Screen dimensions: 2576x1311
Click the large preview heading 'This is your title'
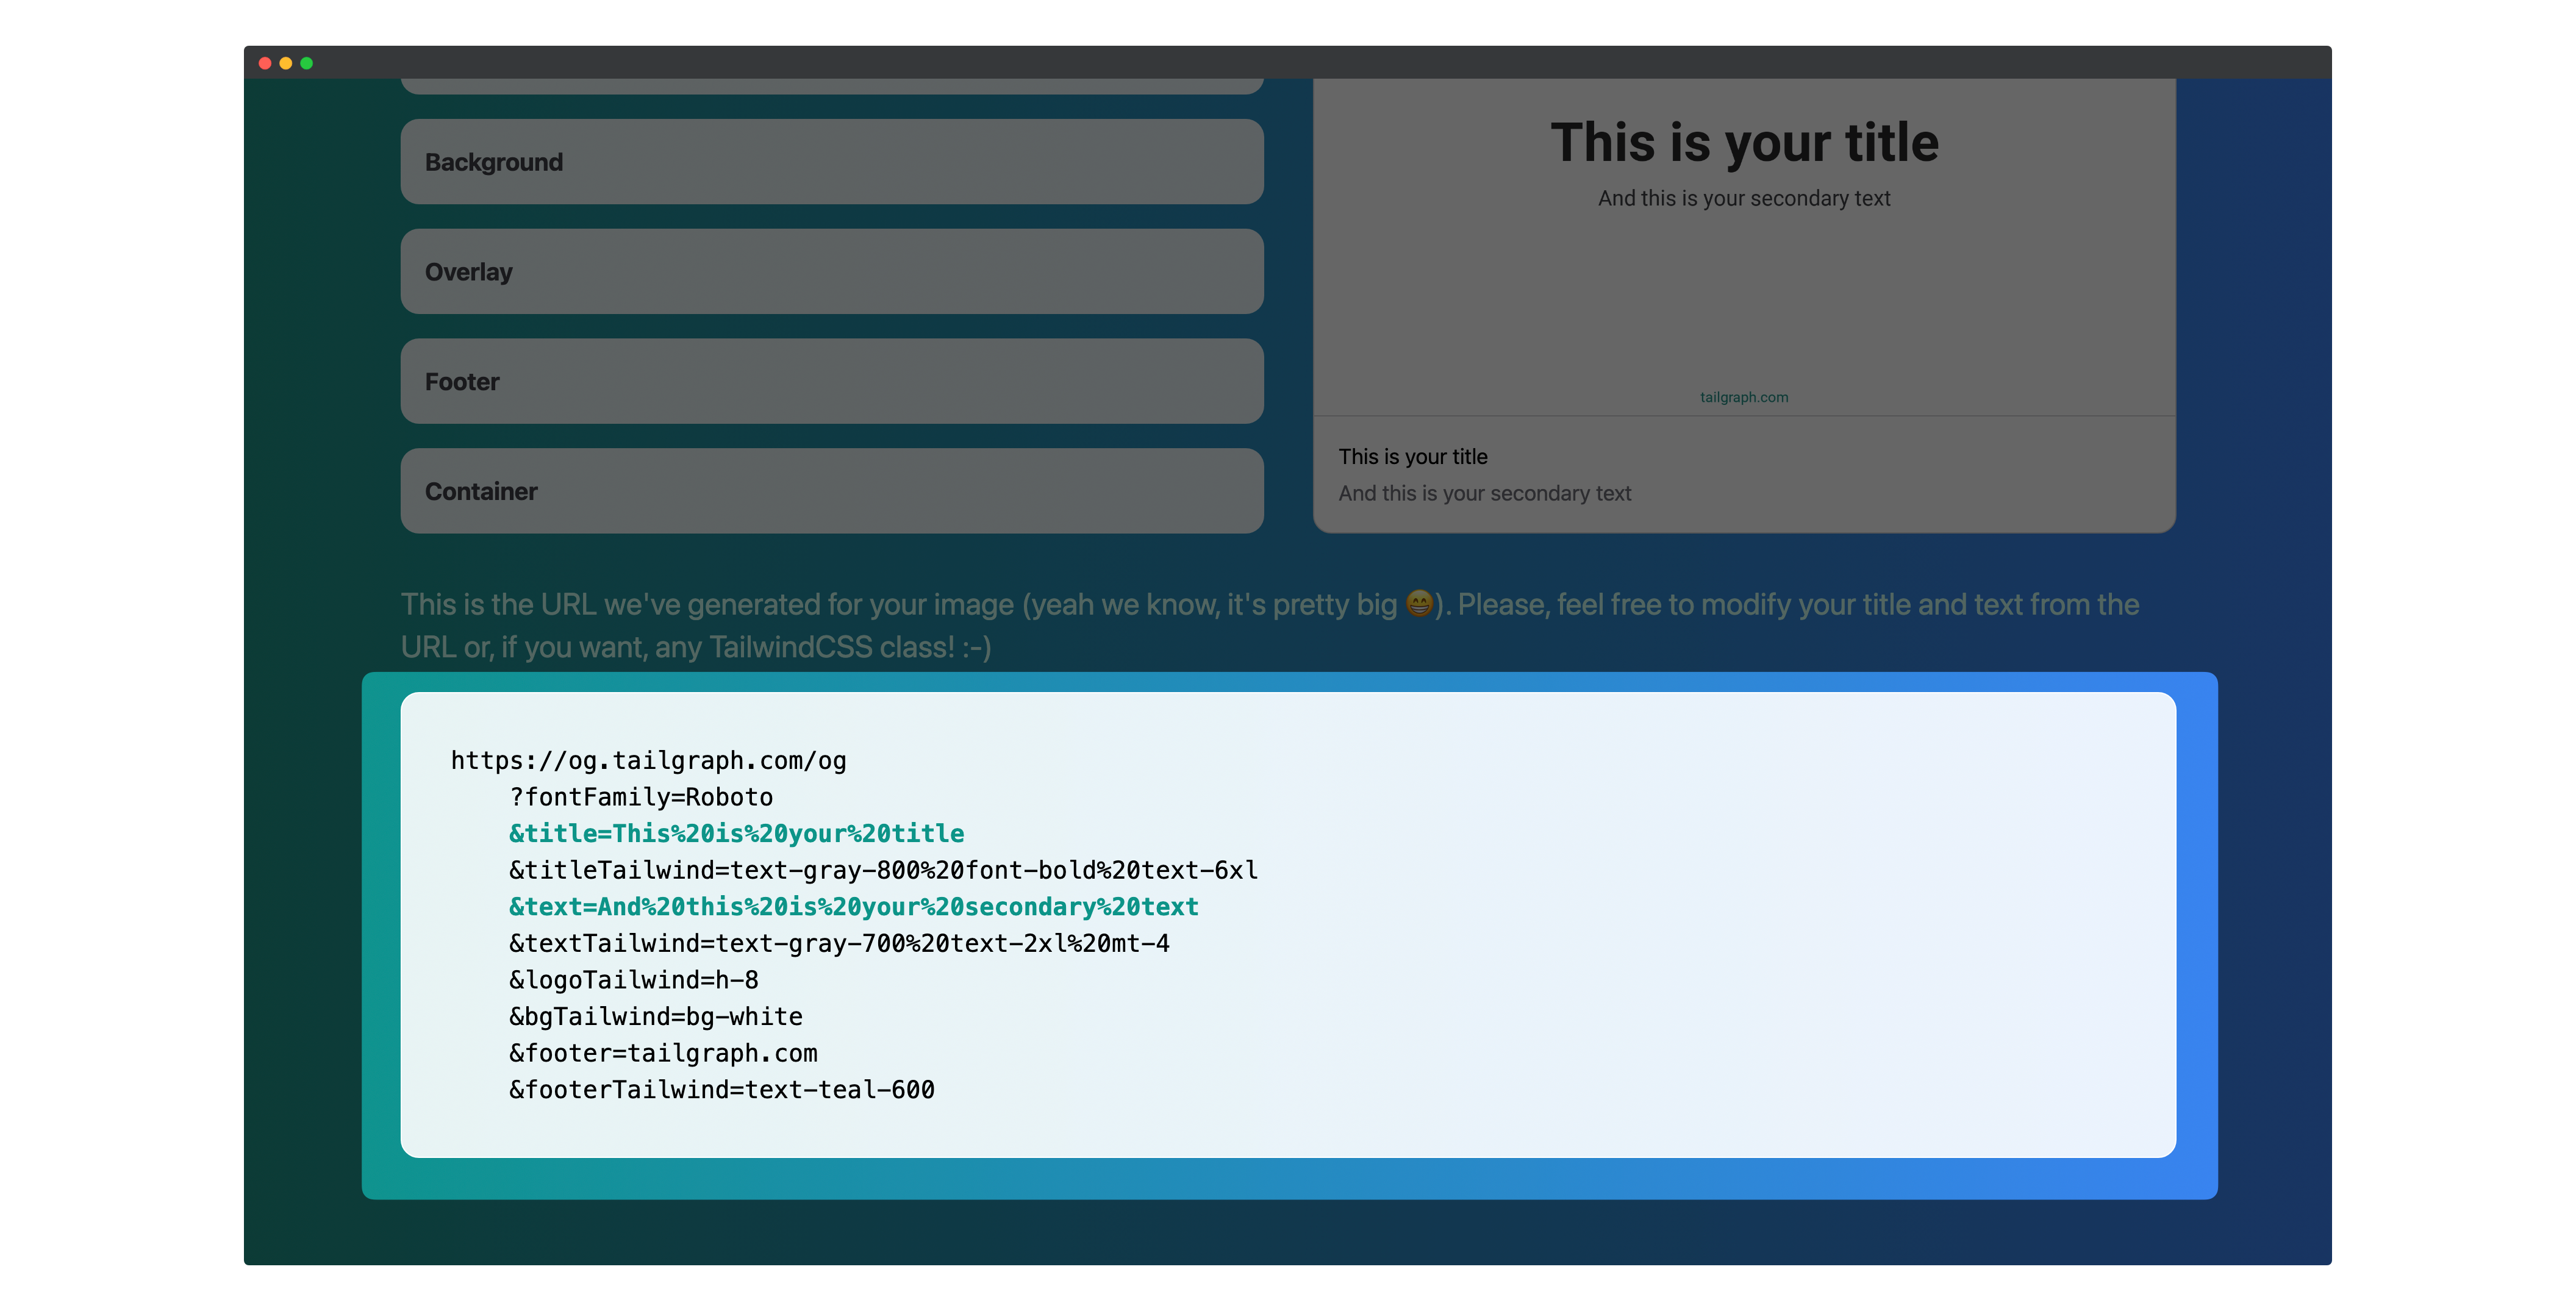pyautogui.click(x=1744, y=142)
